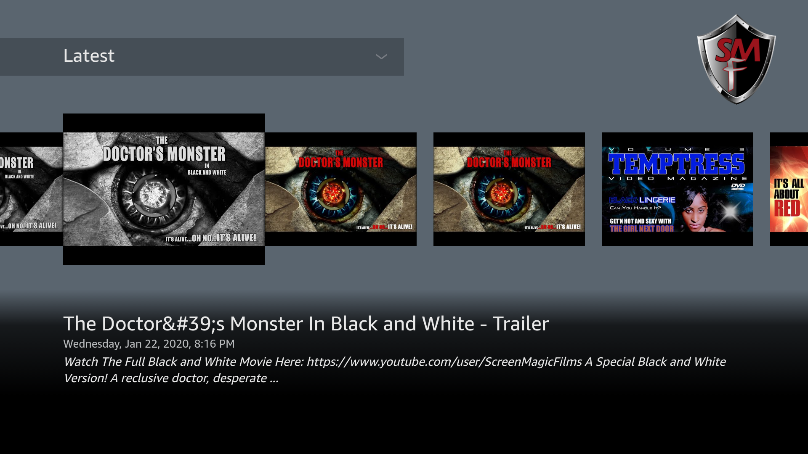808x454 pixels.
Task: Click the chevron next to Latest
Action: click(381, 56)
